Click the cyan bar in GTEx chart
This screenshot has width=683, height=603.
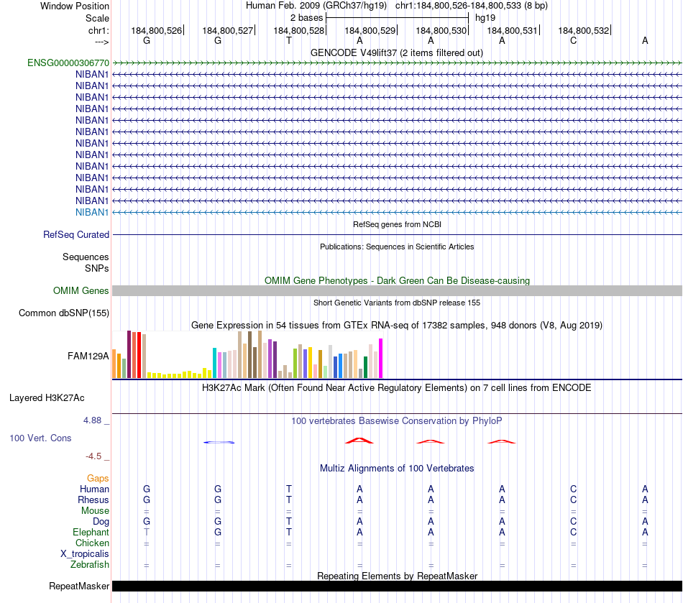[214, 363]
